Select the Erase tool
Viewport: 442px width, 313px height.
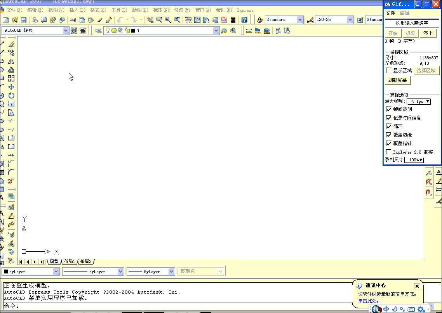click(11, 45)
